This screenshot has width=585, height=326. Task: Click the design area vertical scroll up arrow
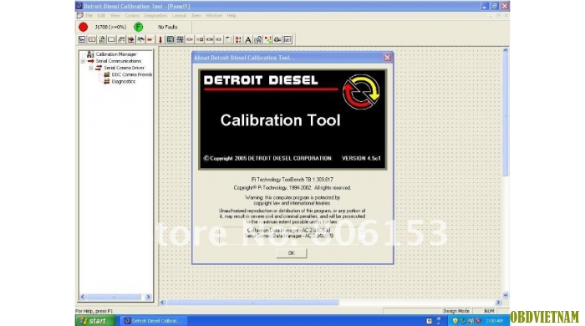(506, 50)
